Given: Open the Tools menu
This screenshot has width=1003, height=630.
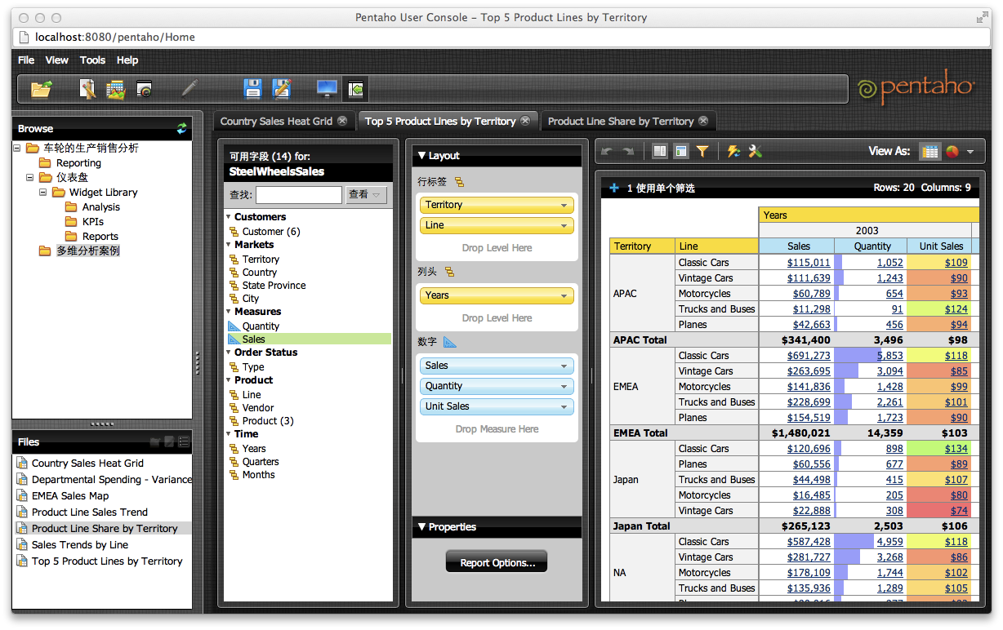Looking at the screenshot, I should click(x=92, y=60).
